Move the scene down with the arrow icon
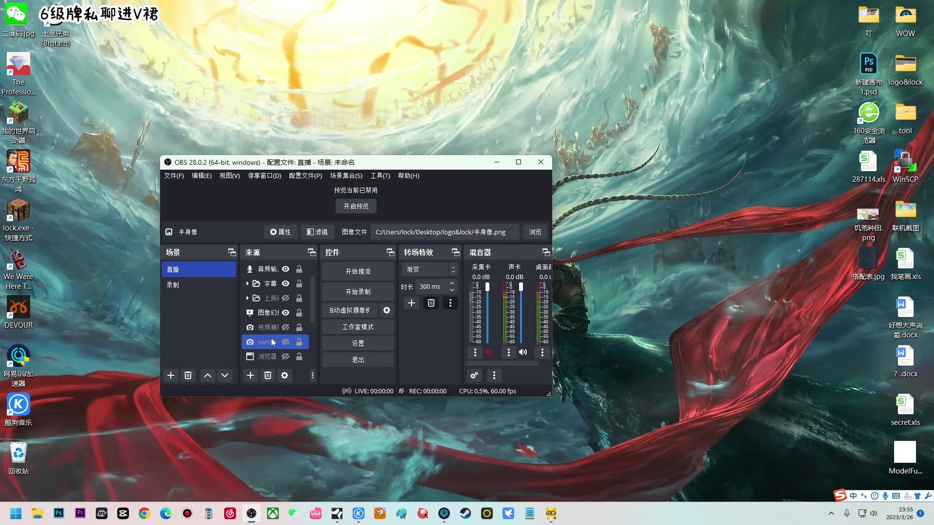The image size is (934, 525). [225, 375]
